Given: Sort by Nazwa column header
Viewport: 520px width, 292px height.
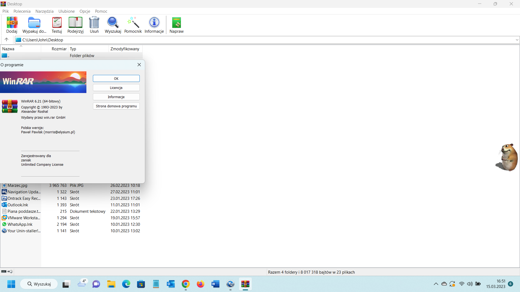Looking at the screenshot, I should pos(21,49).
